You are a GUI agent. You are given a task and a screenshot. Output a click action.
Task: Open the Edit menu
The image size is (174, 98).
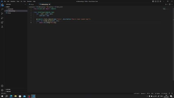(x=8, y=1)
